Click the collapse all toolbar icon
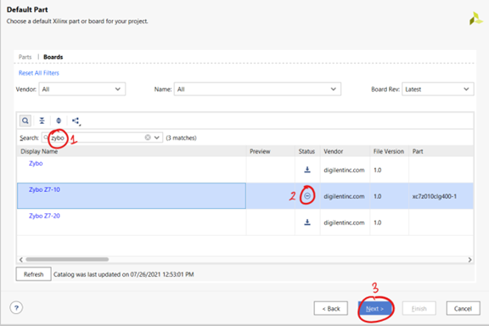 click(42, 121)
